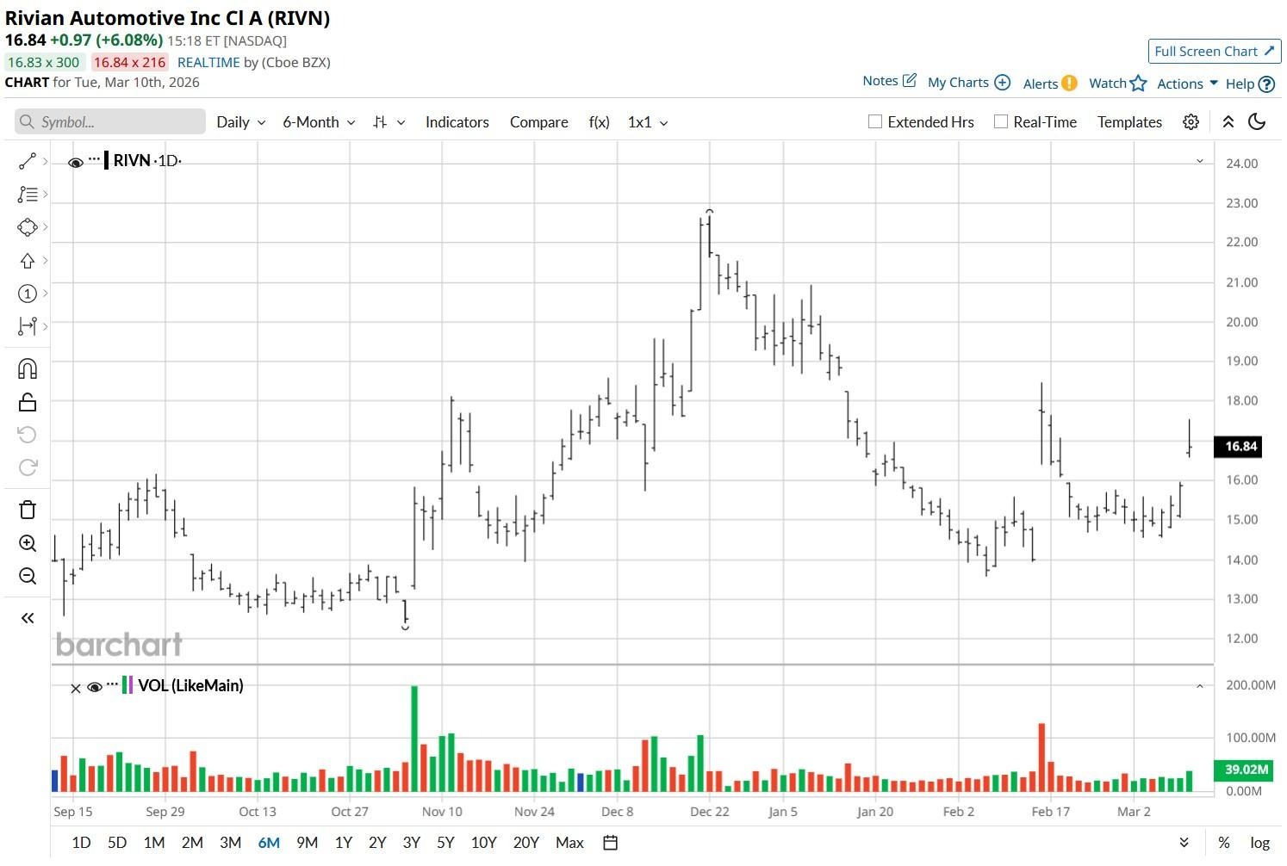Zoom in on the chart
This screenshot has height=866, width=1287.
[x=27, y=543]
